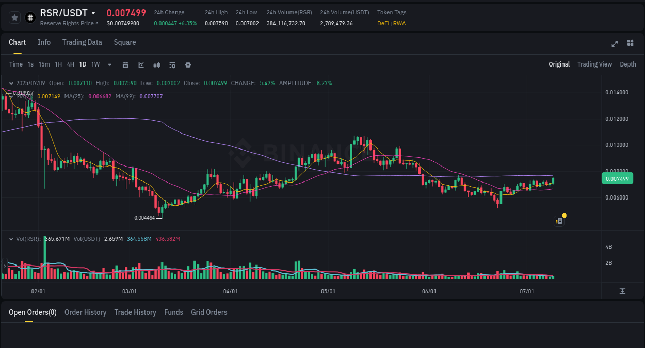Click the trading panel icon near the chart
Viewport: 645px width, 348px height.
[x=559, y=220]
